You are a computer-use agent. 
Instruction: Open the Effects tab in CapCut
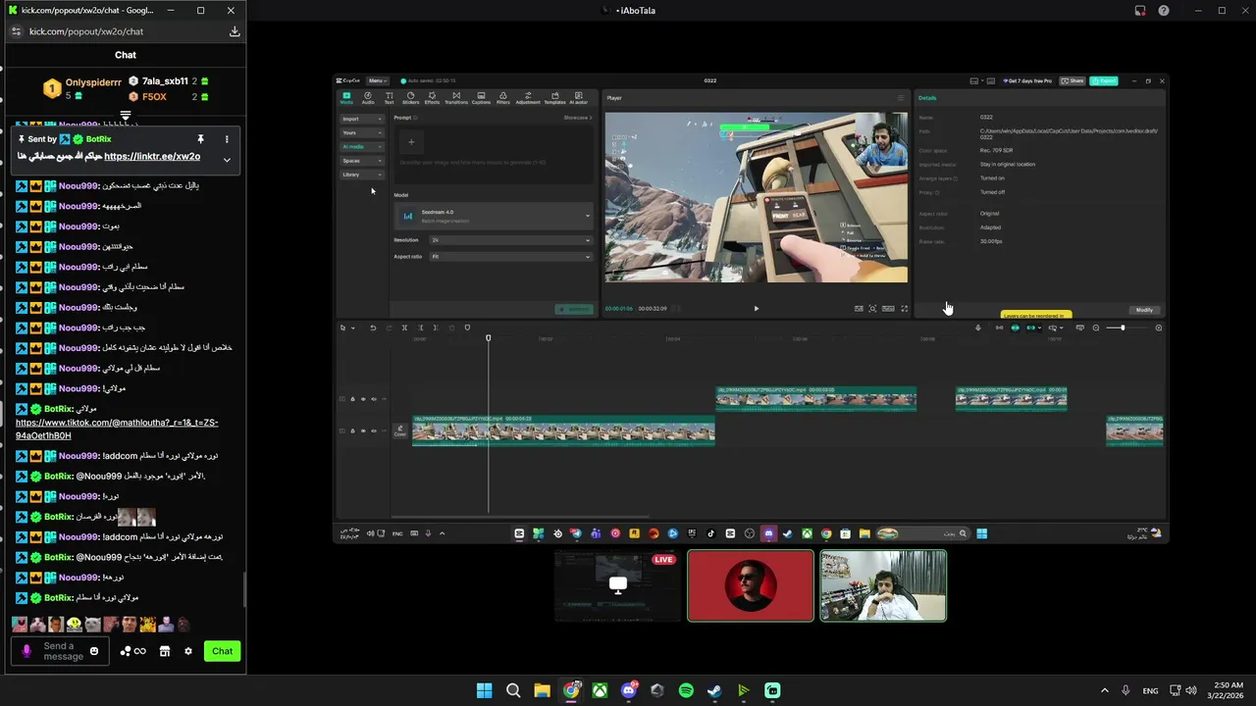point(432,97)
